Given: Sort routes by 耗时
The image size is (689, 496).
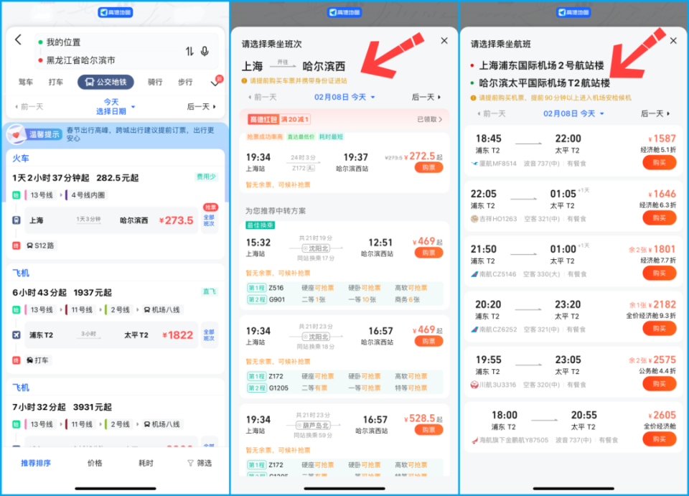Looking at the screenshot, I should (146, 463).
